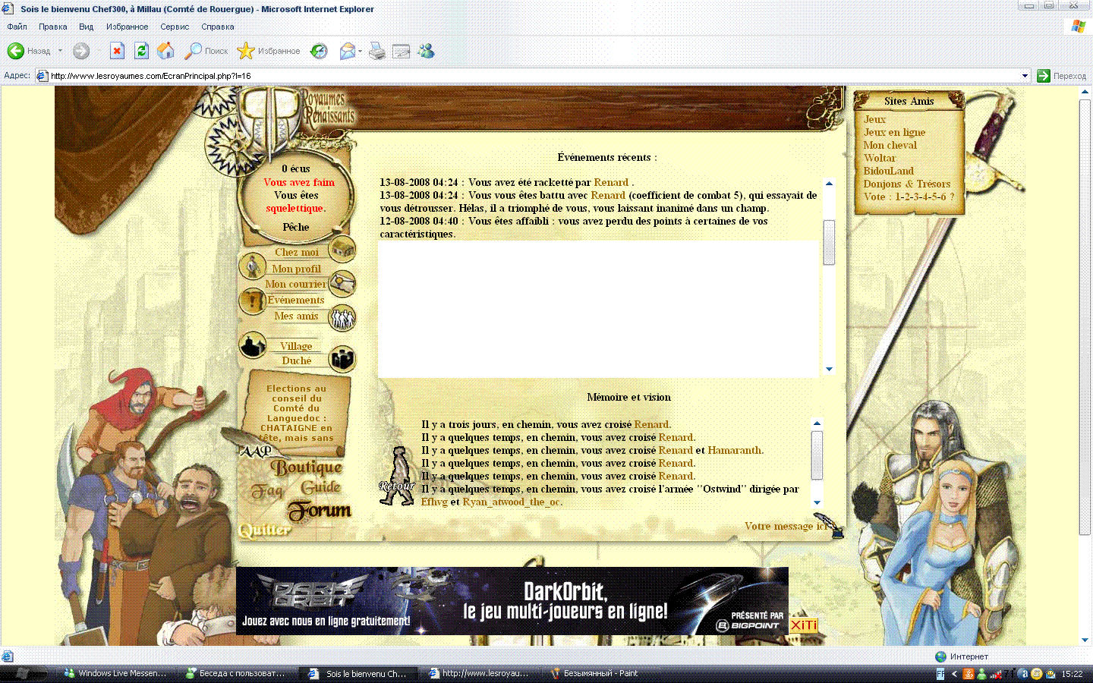This screenshot has height=683, width=1093.
Task: Click the Chez moi house icon
Action: pyautogui.click(x=342, y=249)
